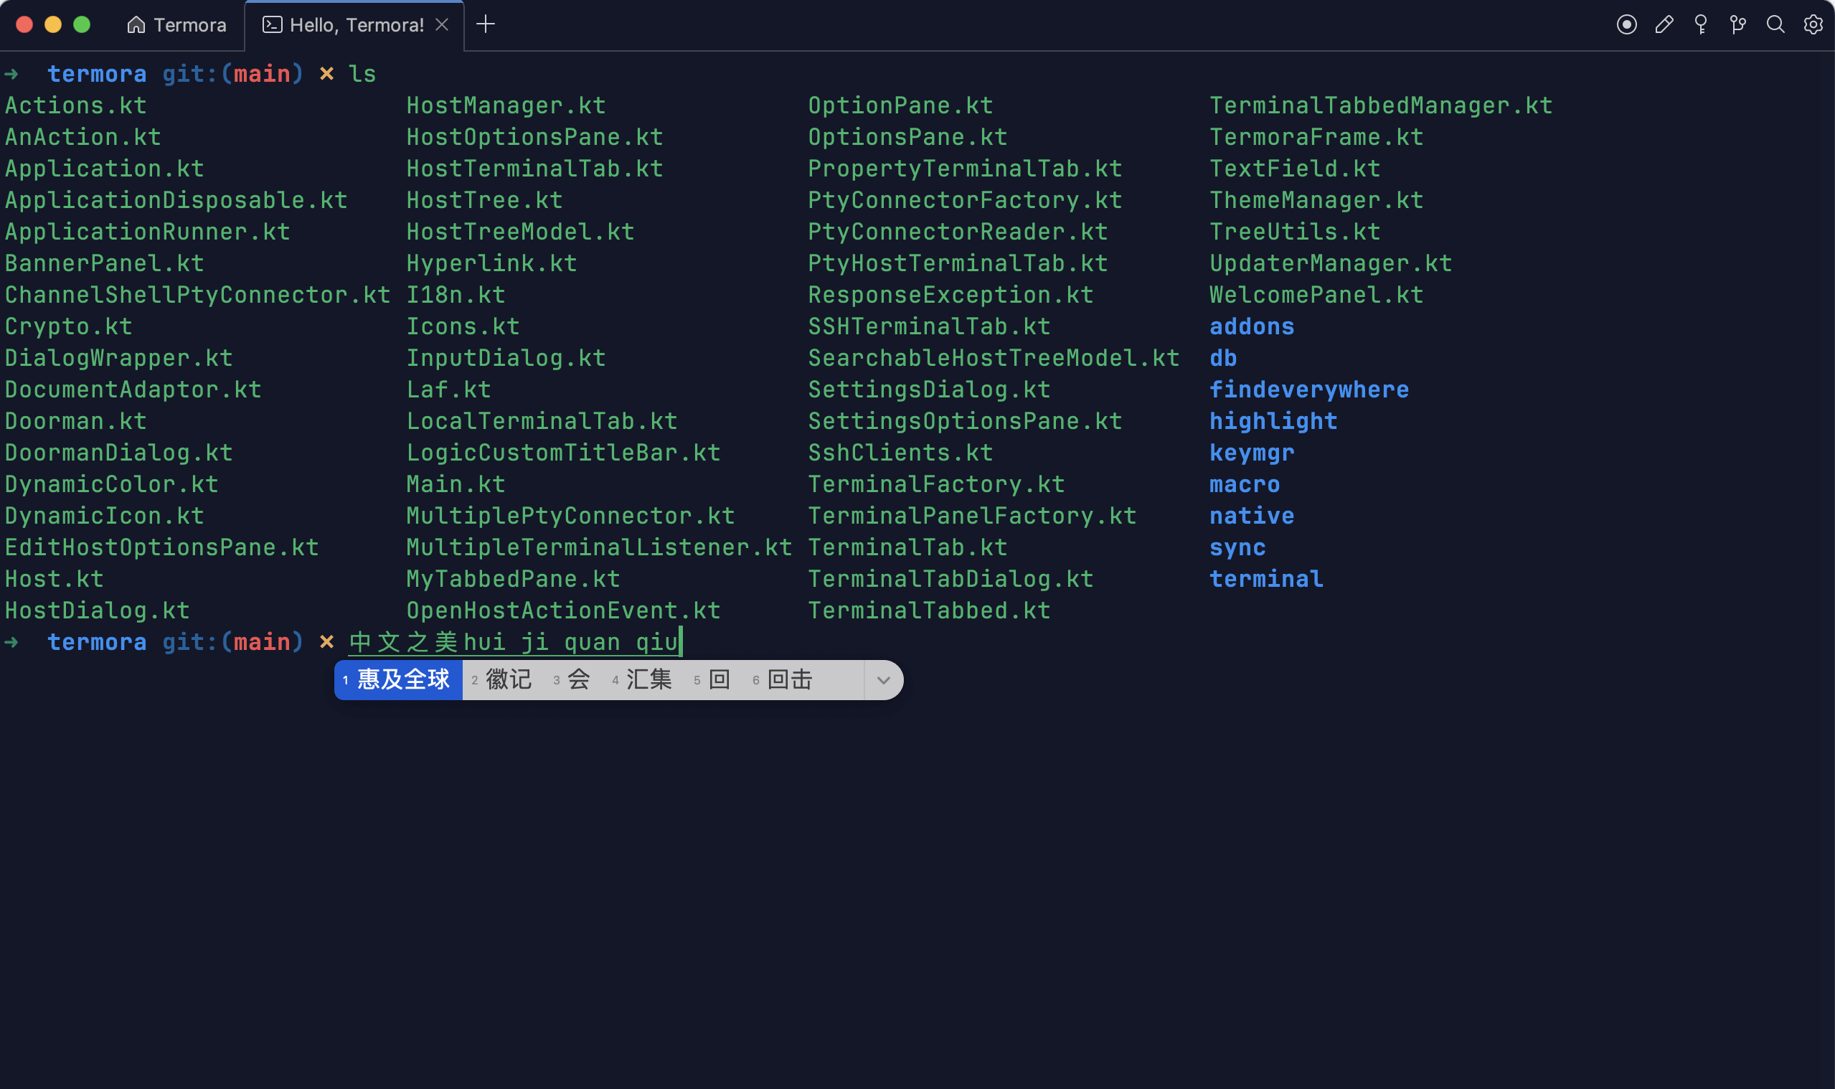
Task: Expand more IME candidates with the chevron
Action: [883, 680]
